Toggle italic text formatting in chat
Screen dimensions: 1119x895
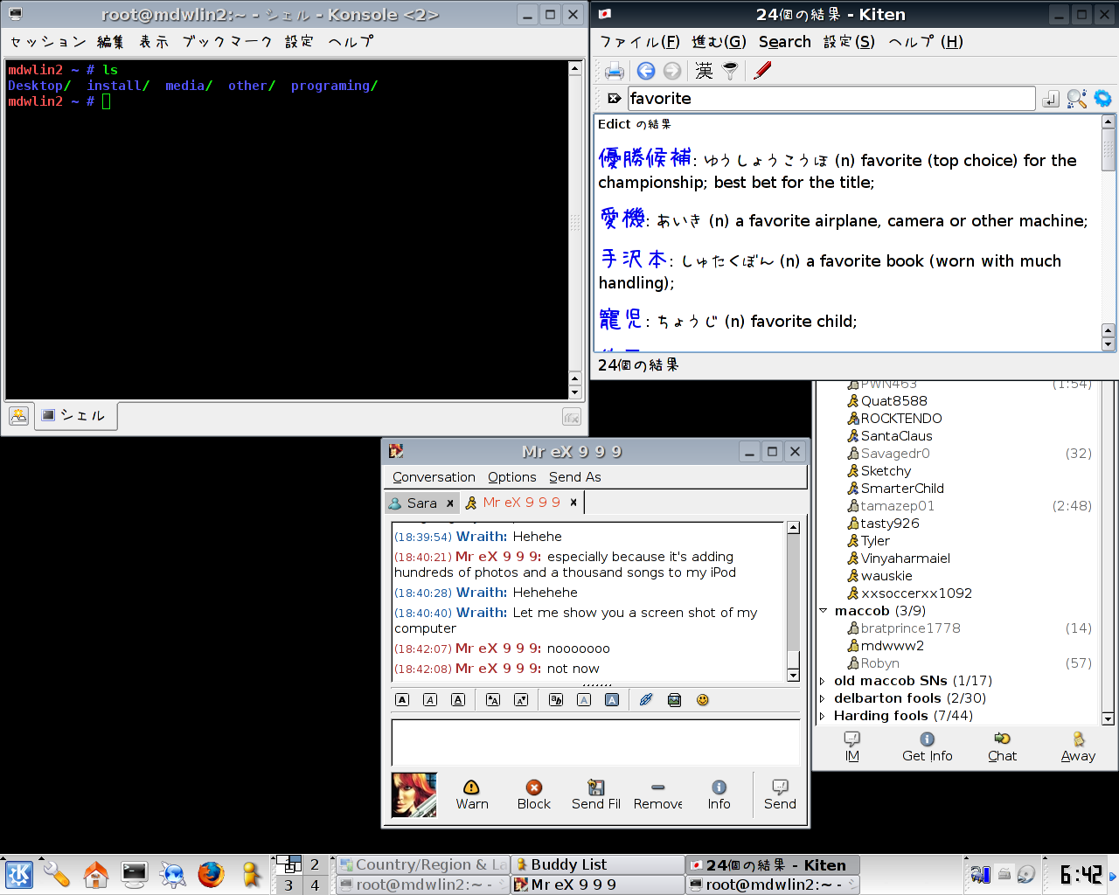[x=430, y=700]
